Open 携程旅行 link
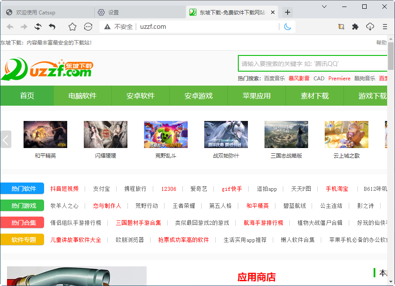Image resolution: width=395 pixels, height=286 pixels. [x=135, y=189]
